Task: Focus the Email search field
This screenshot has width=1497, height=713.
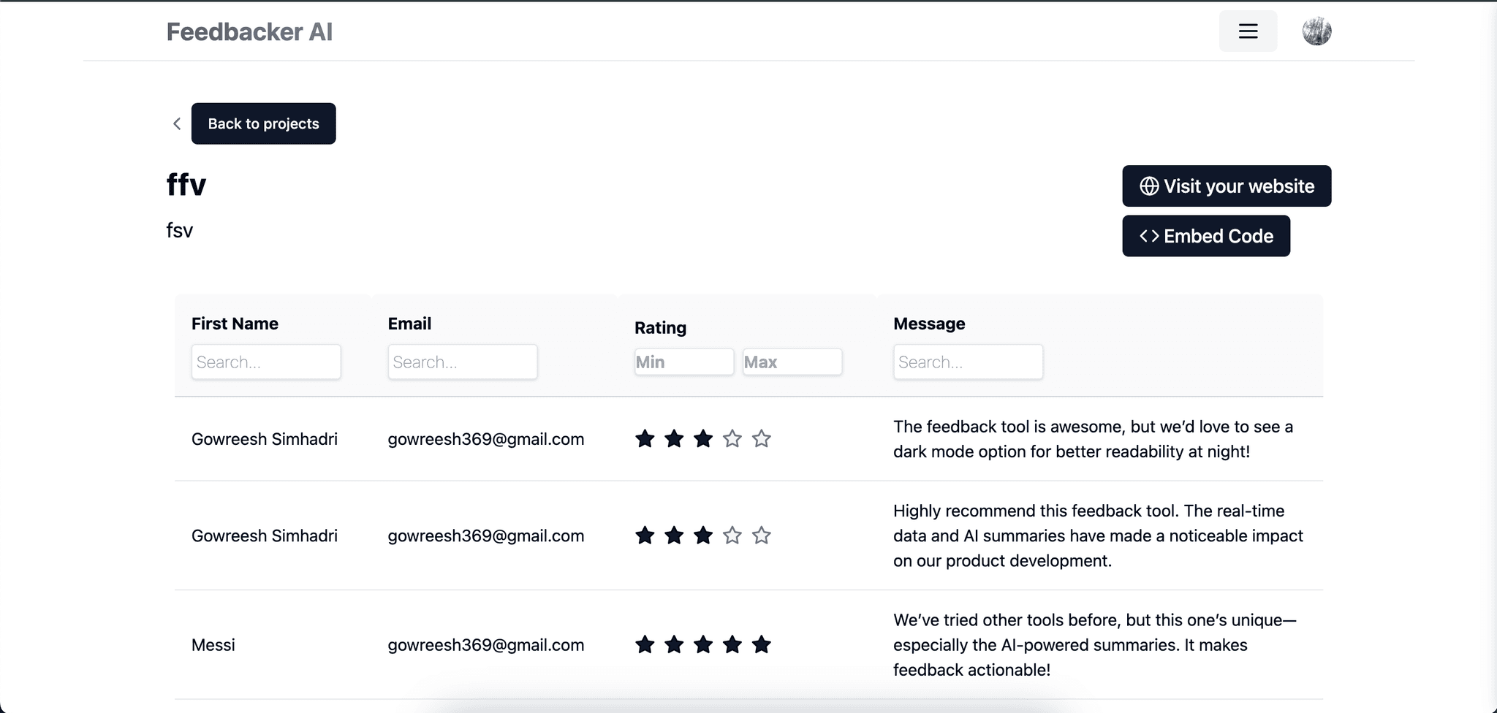Action: pyautogui.click(x=463, y=362)
